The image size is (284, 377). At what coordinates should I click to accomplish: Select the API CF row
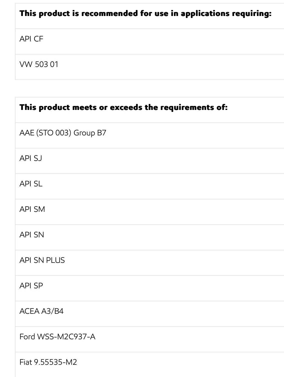[x=31, y=39]
